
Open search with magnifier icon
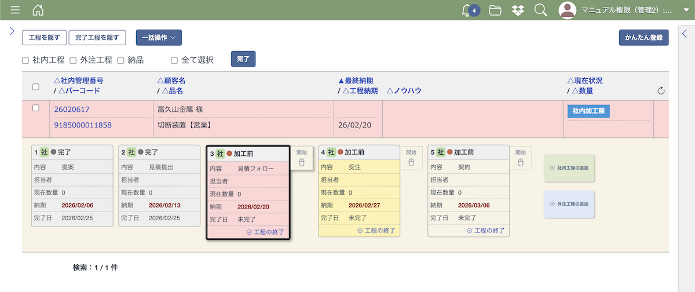540,10
